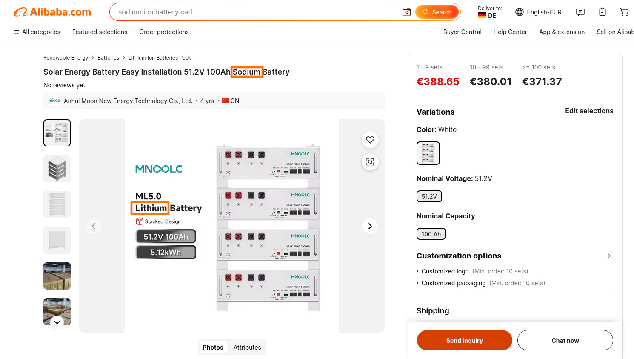Screen dimensions: 634x359
Task: Click the Send inquiry button
Action: point(464,340)
